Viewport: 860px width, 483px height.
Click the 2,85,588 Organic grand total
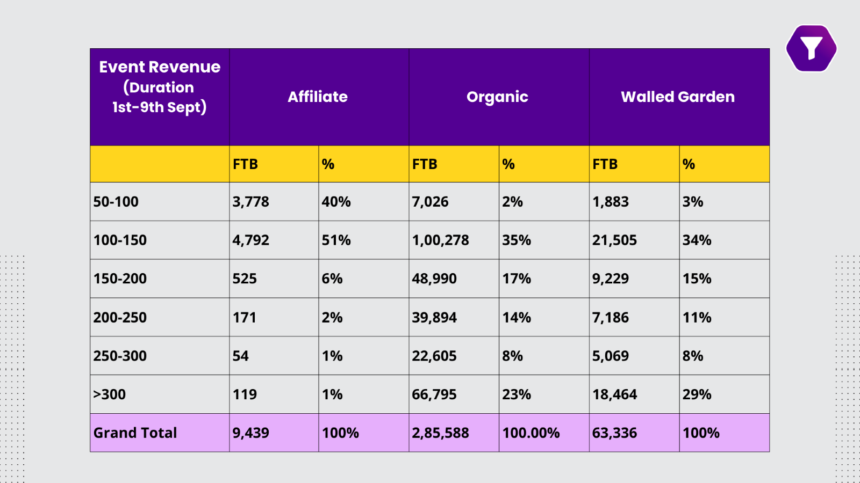[x=440, y=433]
